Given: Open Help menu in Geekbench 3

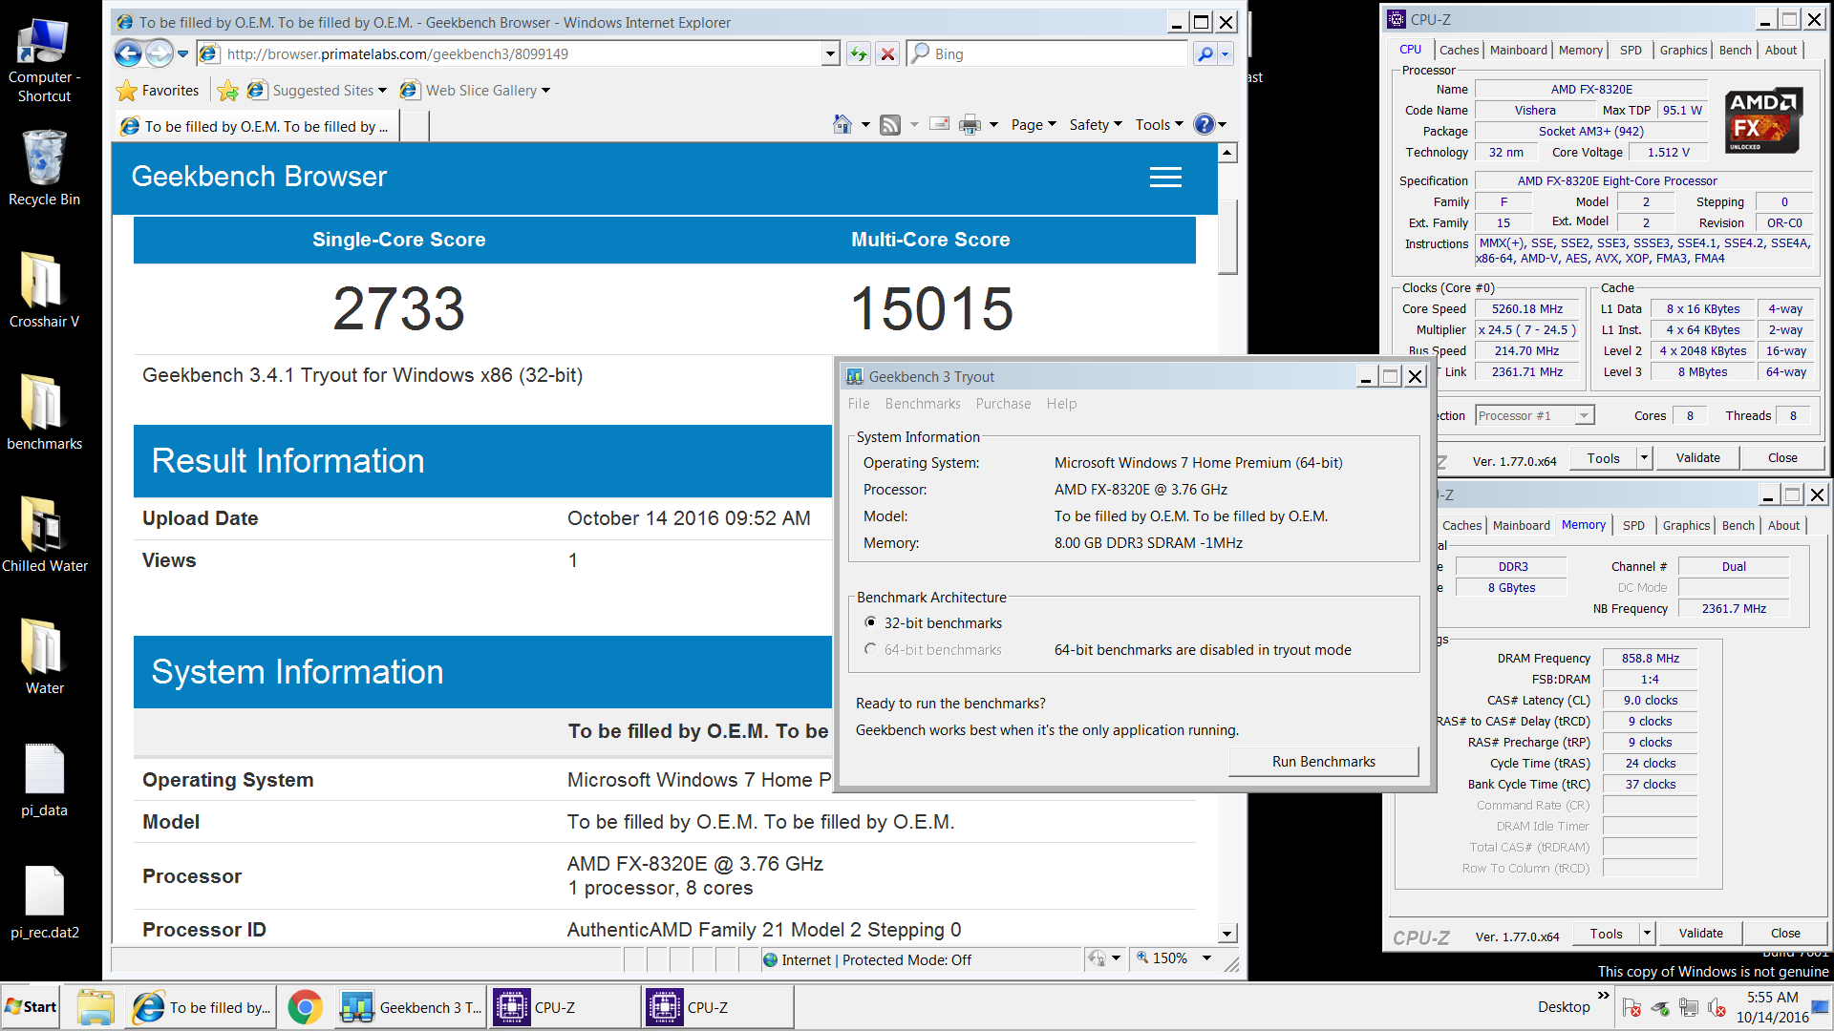Looking at the screenshot, I should [x=1061, y=404].
